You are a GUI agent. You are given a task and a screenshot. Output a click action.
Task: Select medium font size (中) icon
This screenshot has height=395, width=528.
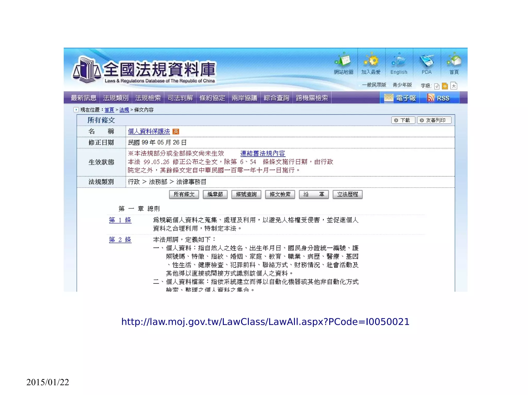pyautogui.click(x=445, y=86)
